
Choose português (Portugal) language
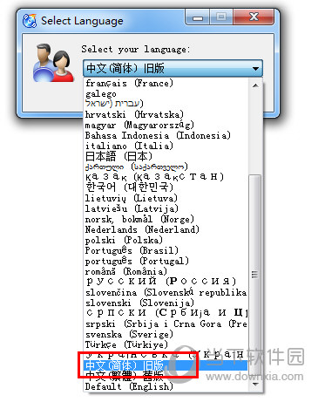tap(166, 261)
